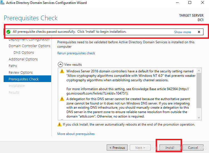Click the 'TARGET SERVER' label
The image size is (209, 153).
(191, 16)
